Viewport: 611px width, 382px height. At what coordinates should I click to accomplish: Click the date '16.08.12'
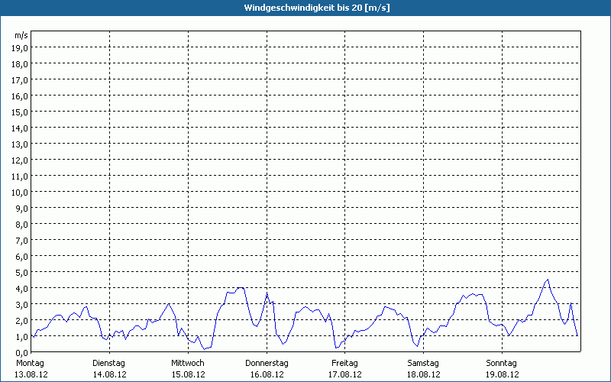(x=267, y=374)
